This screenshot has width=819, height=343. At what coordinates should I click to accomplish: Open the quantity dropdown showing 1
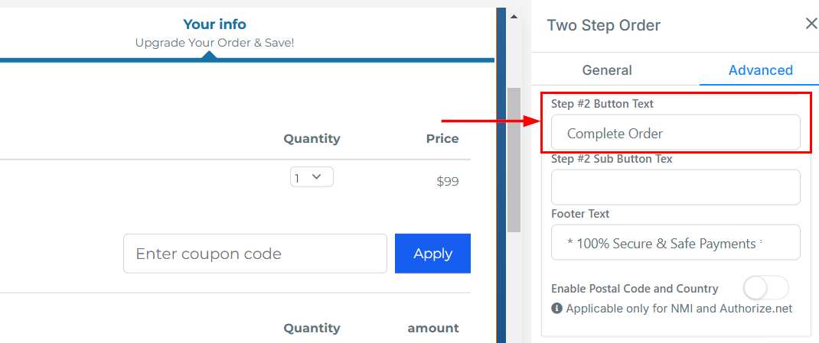[312, 177]
